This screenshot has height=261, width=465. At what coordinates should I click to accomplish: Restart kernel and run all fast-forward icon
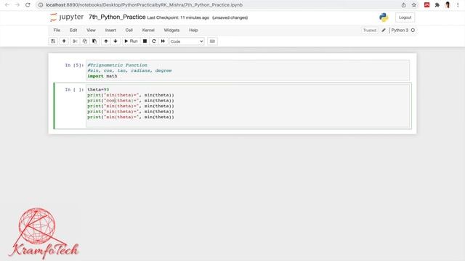(x=163, y=41)
